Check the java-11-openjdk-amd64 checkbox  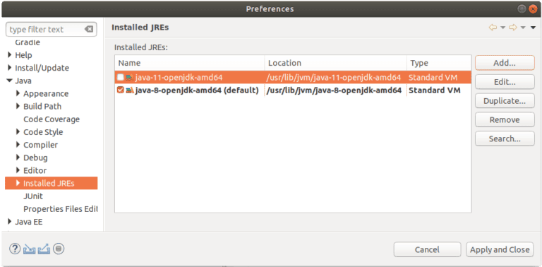tap(120, 78)
